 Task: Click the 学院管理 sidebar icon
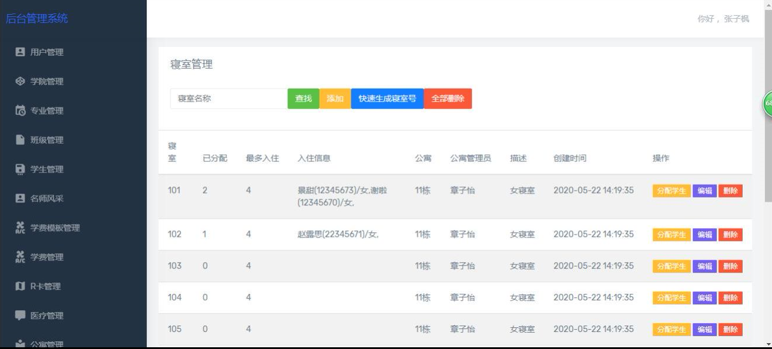(19, 82)
